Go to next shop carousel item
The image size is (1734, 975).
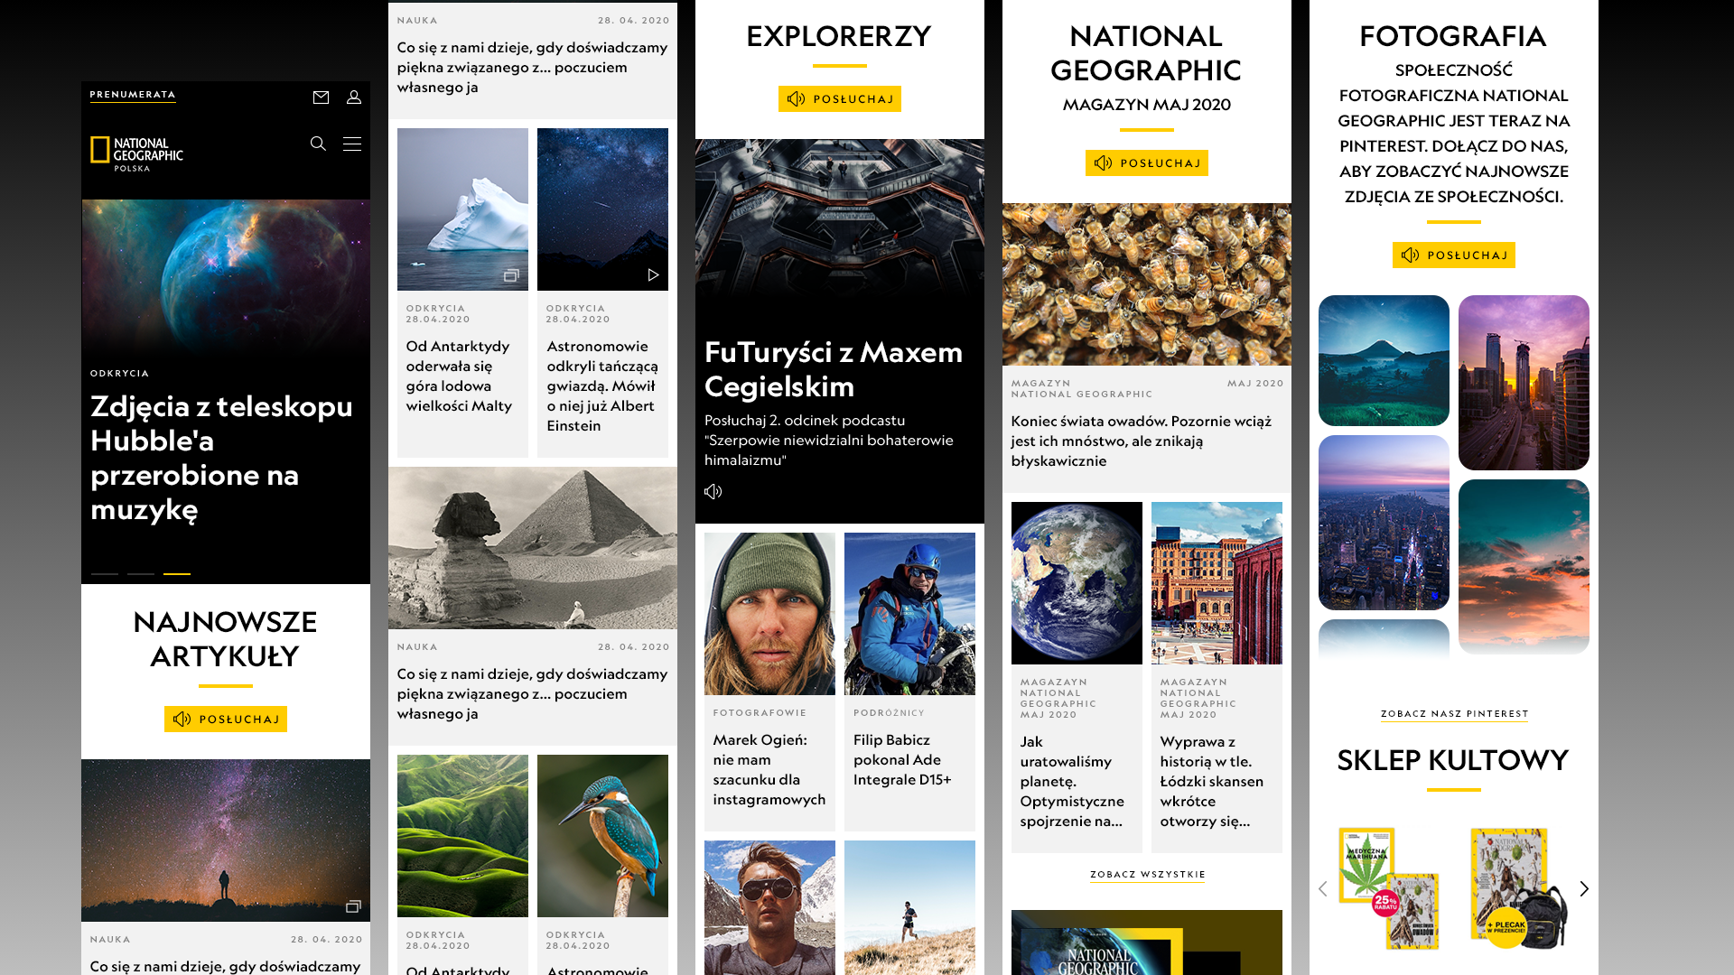click(1584, 888)
